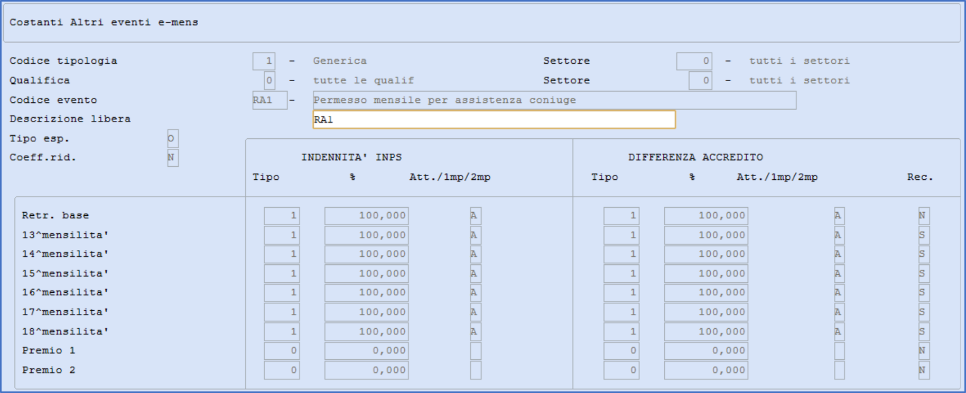This screenshot has width=966, height=393.
Task: Click the 'DIFFERENZA ACCREDITO' header
Action: [695, 157]
